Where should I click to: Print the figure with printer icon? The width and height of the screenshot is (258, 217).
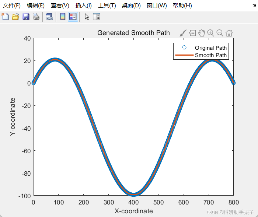tap(36, 17)
